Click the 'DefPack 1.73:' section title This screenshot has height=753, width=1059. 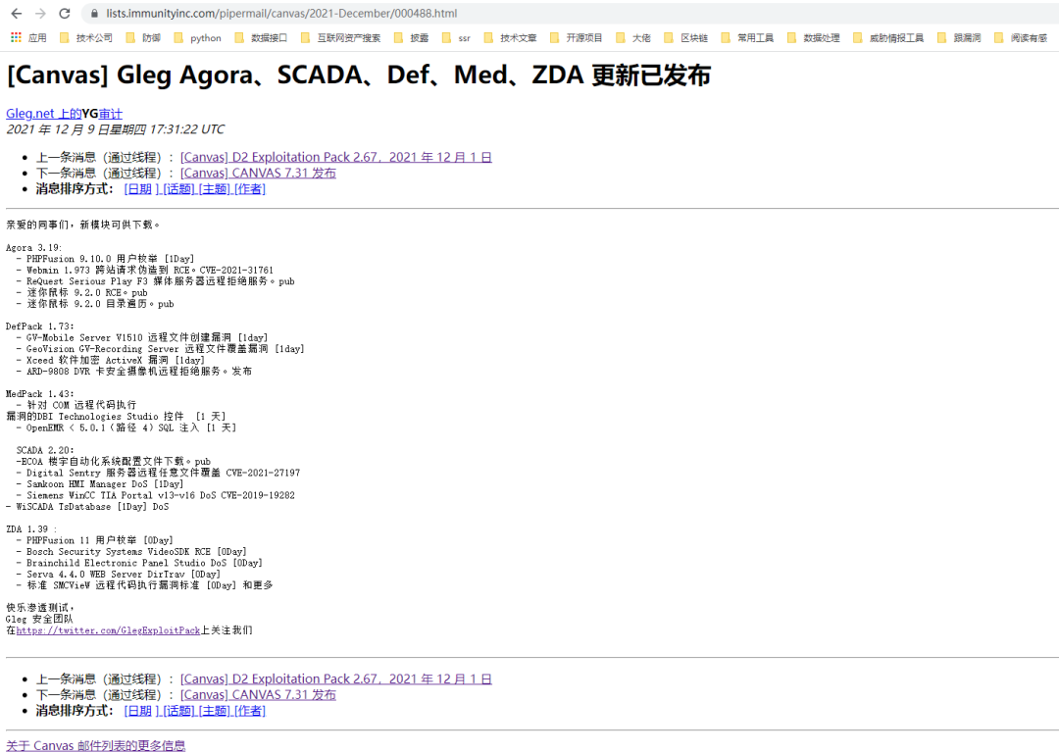click(x=40, y=326)
